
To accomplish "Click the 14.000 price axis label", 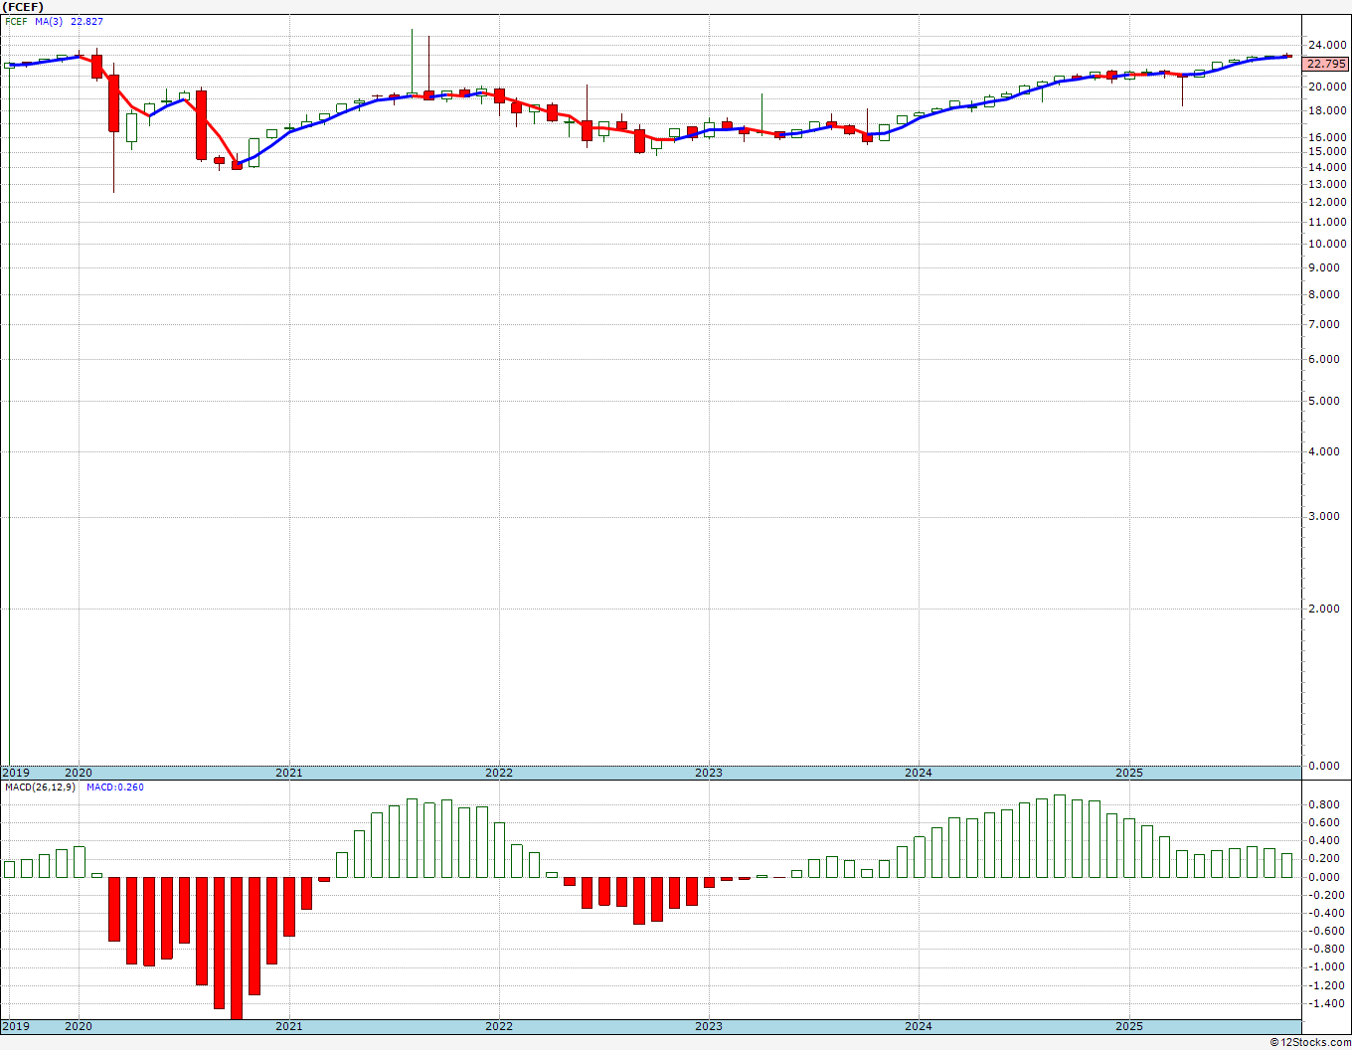I will click(1328, 168).
